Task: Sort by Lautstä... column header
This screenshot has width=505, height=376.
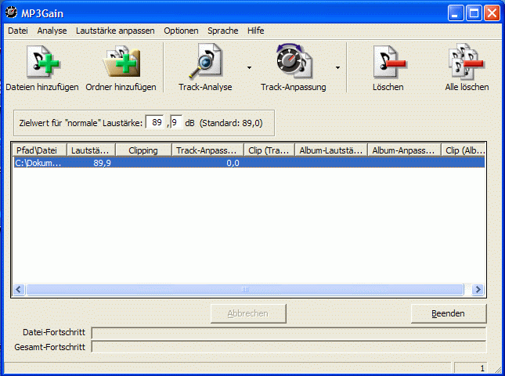Action: coord(91,150)
